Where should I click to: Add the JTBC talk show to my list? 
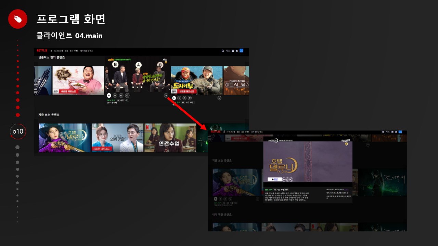coord(115,96)
